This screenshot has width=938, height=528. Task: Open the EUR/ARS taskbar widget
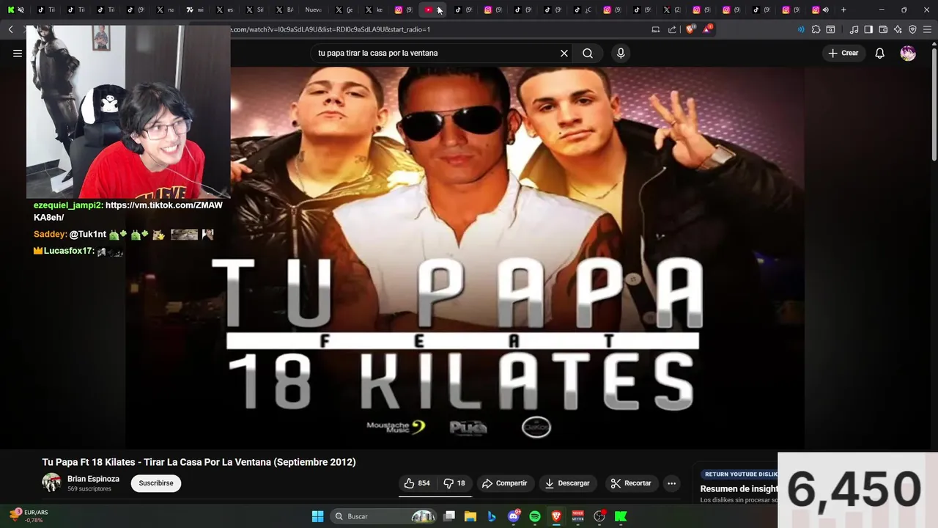(x=28, y=516)
